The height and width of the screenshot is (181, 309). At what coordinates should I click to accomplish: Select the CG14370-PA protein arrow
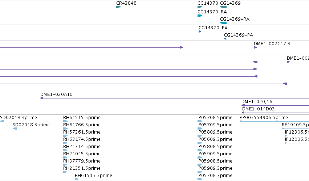200,31
